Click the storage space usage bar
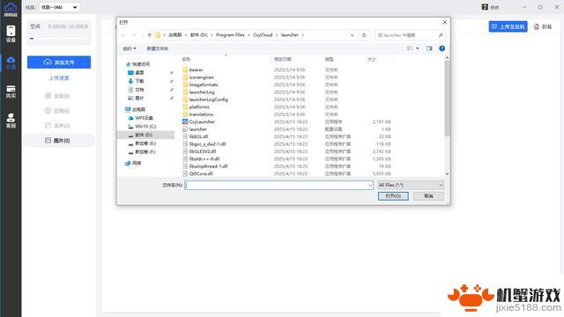Screen dimensions: 564x317 (59, 38)
